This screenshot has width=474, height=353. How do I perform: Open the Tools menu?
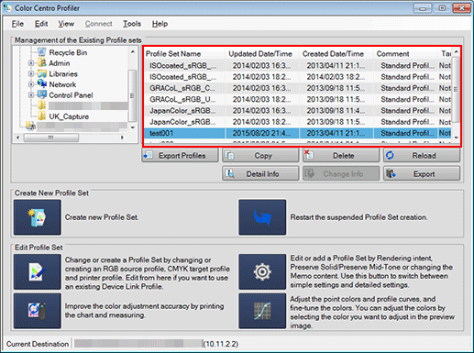132,24
